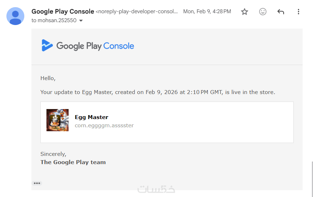The height and width of the screenshot is (197, 313).
Task: Add an emoji reaction to the email
Action: point(263,12)
